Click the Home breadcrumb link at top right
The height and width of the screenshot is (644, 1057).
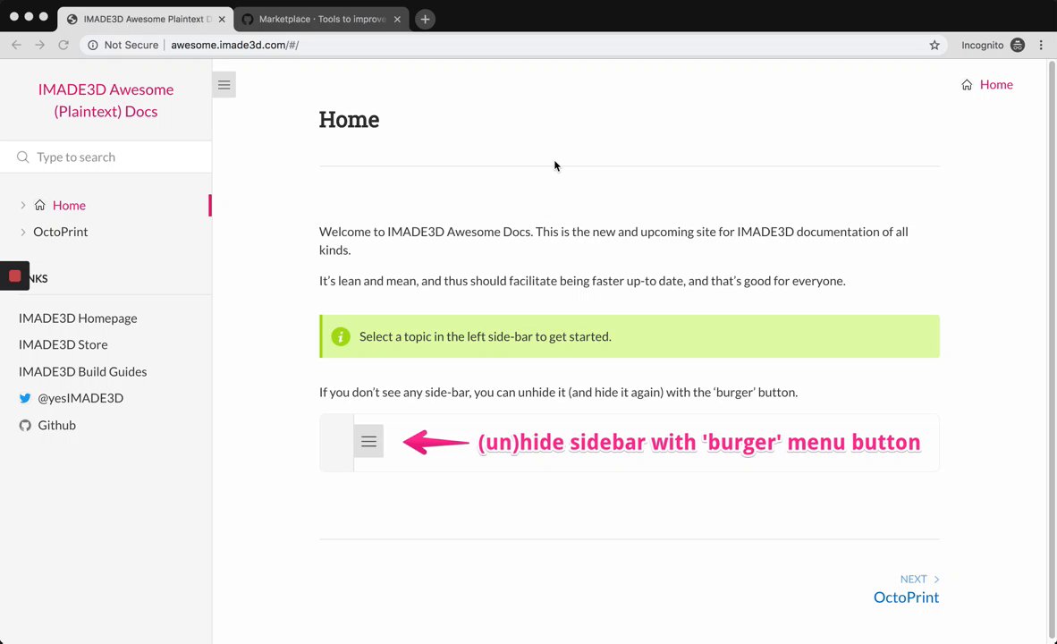pos(996,84)
